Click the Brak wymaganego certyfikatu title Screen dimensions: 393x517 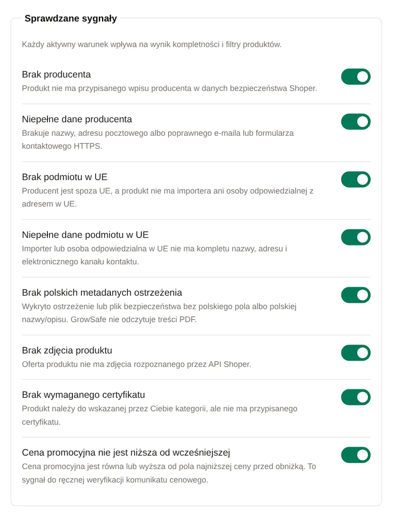coord(84,395)
